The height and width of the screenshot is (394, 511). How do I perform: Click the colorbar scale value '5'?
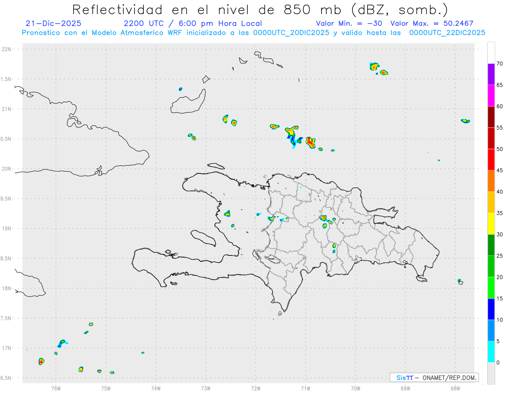tap(498, 341)
